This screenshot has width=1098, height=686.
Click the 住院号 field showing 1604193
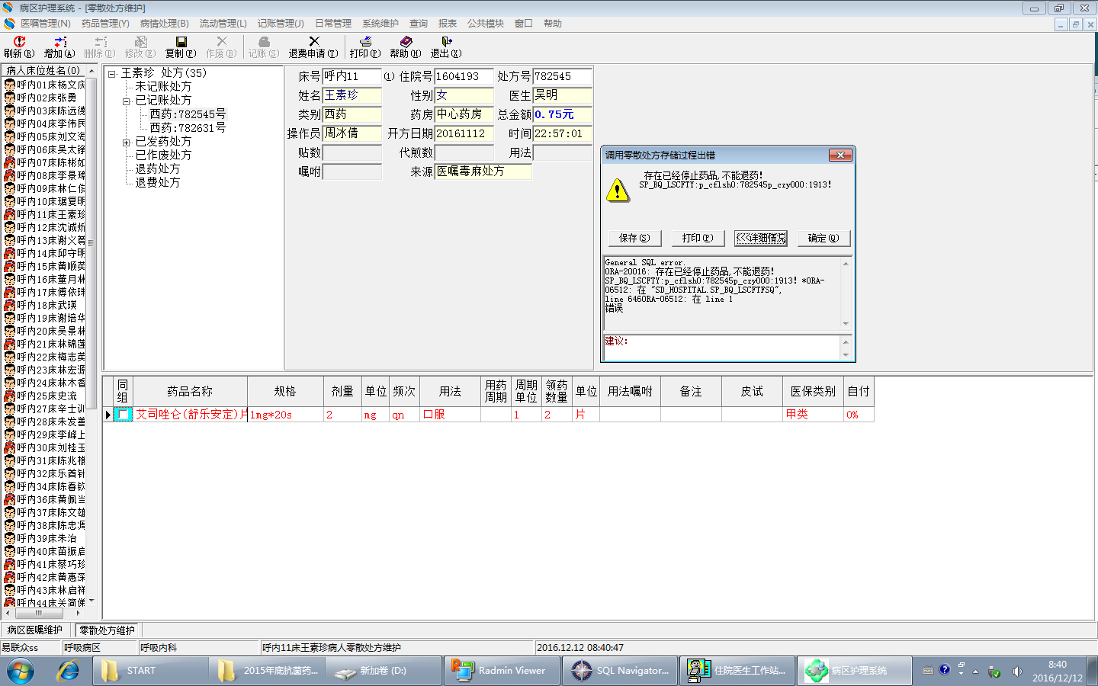(464, 76)
